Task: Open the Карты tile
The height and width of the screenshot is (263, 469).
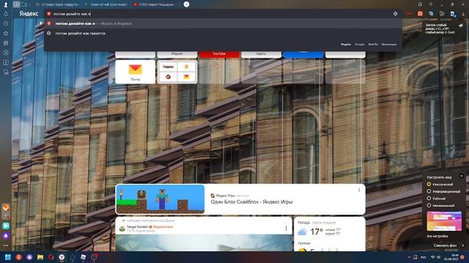Action: 261,54
